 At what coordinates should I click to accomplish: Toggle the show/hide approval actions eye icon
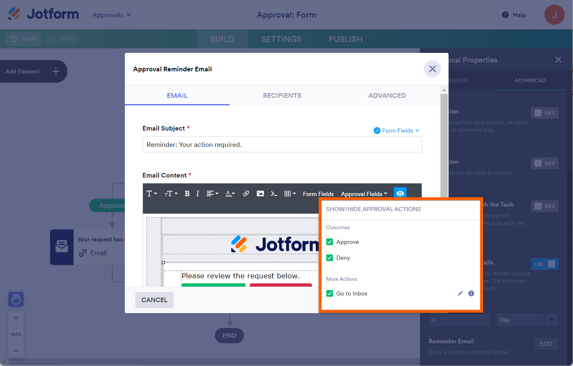400,193
